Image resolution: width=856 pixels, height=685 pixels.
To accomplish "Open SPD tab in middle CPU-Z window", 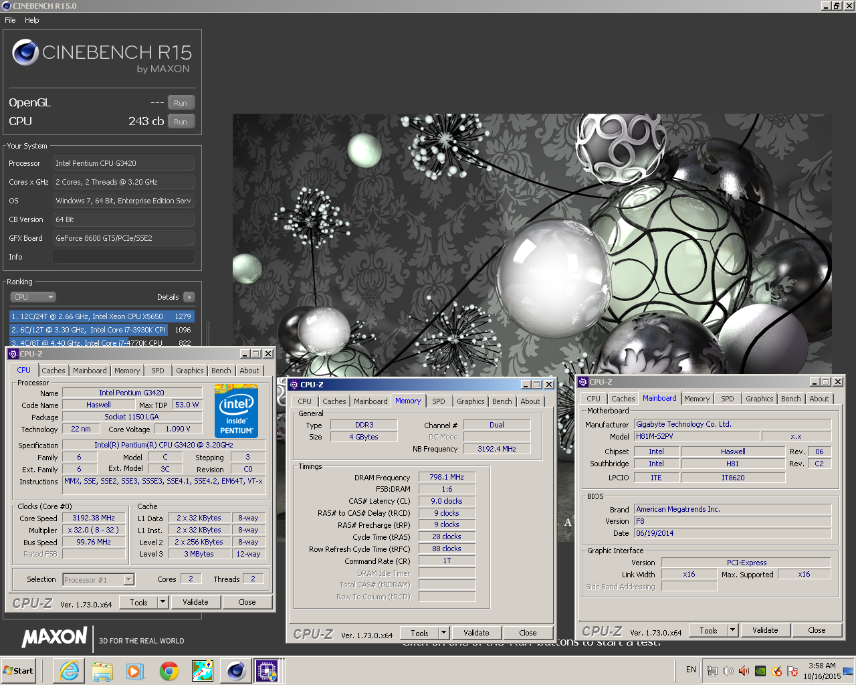I will coord(439,401).
